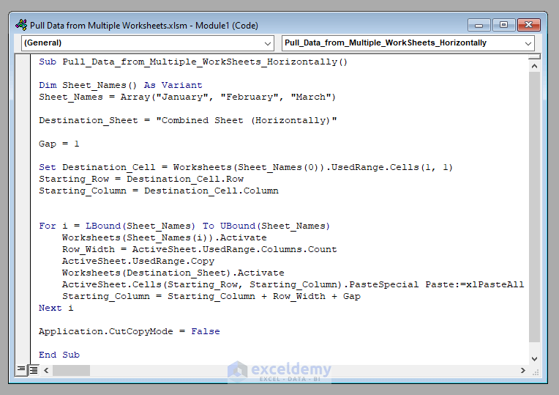The width and height of the screenshot is (559, 395).
Task: Click the line "Sub Pull_Data_from_Multiple_WorkSheets_Horizontally()"
Action: [193, 62]
